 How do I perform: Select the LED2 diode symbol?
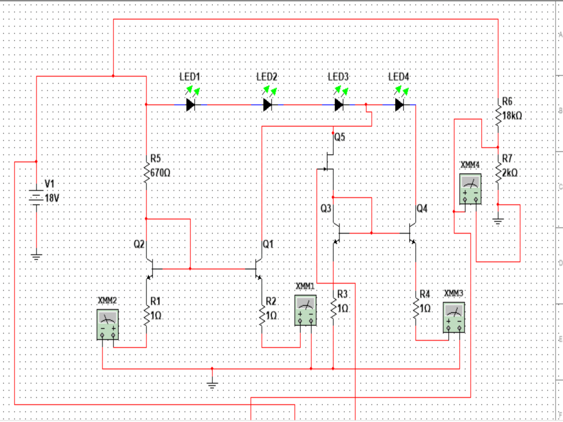pyautogui.click(x=266, y=104)
